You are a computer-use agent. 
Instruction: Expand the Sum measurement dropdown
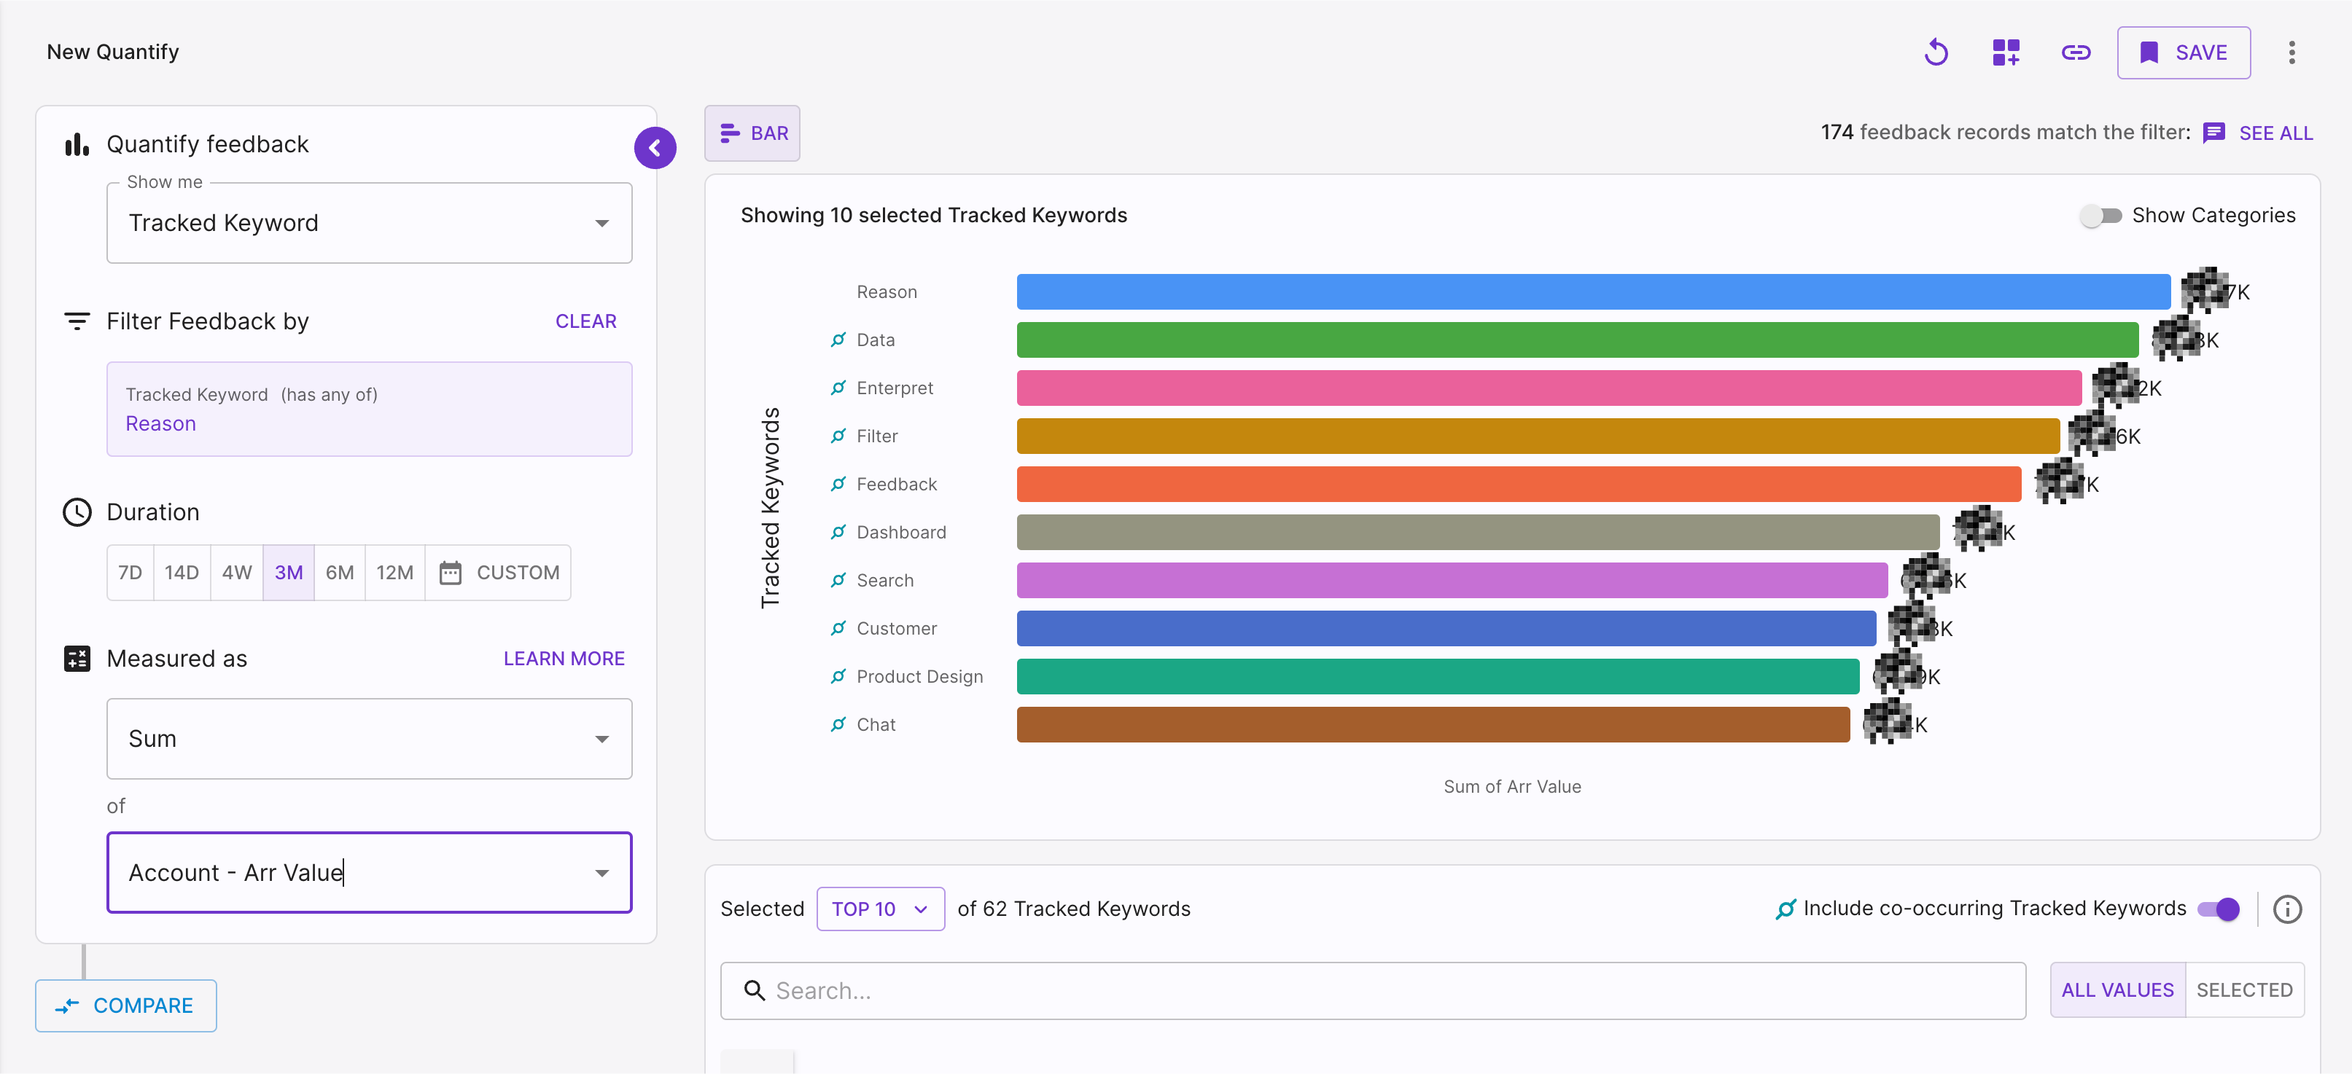click(x=369, y=738)
